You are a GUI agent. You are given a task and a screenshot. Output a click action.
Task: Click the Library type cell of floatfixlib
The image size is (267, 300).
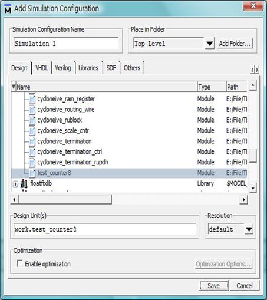[x=206, y=183]
